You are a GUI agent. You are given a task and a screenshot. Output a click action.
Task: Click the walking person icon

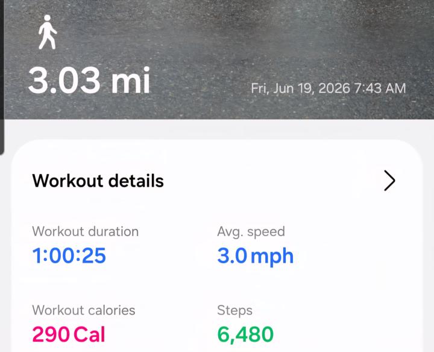[x=48, y=32]
